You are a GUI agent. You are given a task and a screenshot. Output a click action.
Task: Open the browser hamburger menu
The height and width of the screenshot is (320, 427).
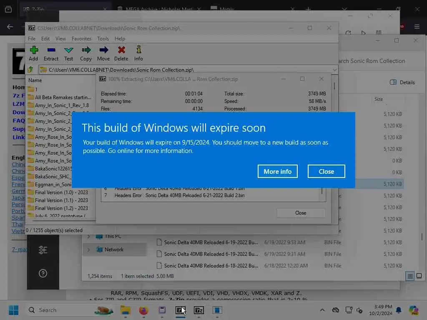coord(417,27)
